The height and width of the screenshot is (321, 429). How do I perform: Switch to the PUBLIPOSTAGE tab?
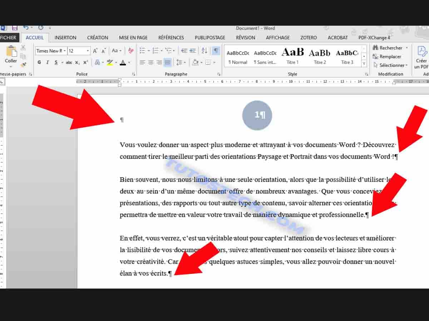210,37
